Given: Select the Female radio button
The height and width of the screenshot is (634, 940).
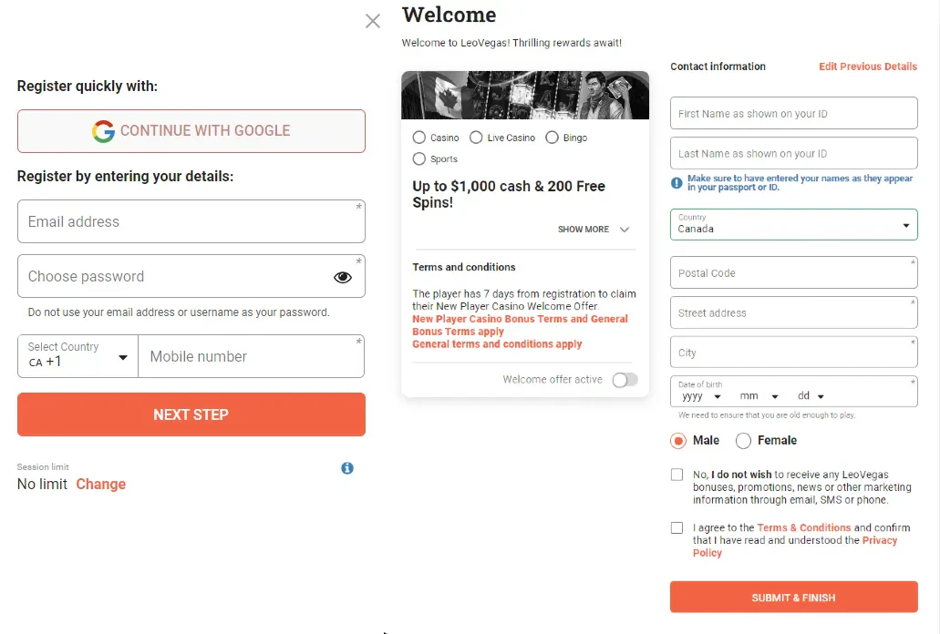Looking at the screenshot, I should click(743, 441).
